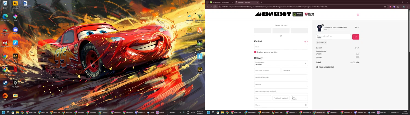Click the Moonshot logo
Image resolution: width=410 pixels, height=115 pixels.
tap(273, 14)
